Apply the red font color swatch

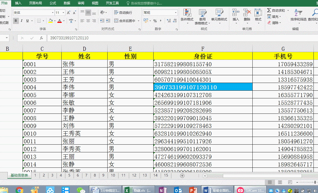60,21
